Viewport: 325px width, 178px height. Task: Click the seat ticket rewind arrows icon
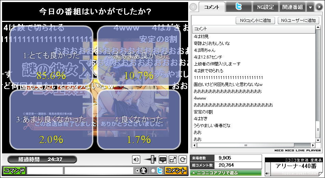tap(268, 173)
